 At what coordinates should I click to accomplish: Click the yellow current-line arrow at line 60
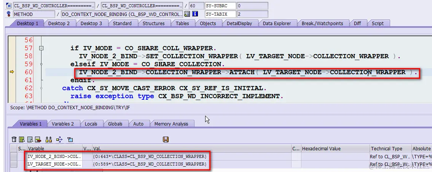[x=12, y=72]
